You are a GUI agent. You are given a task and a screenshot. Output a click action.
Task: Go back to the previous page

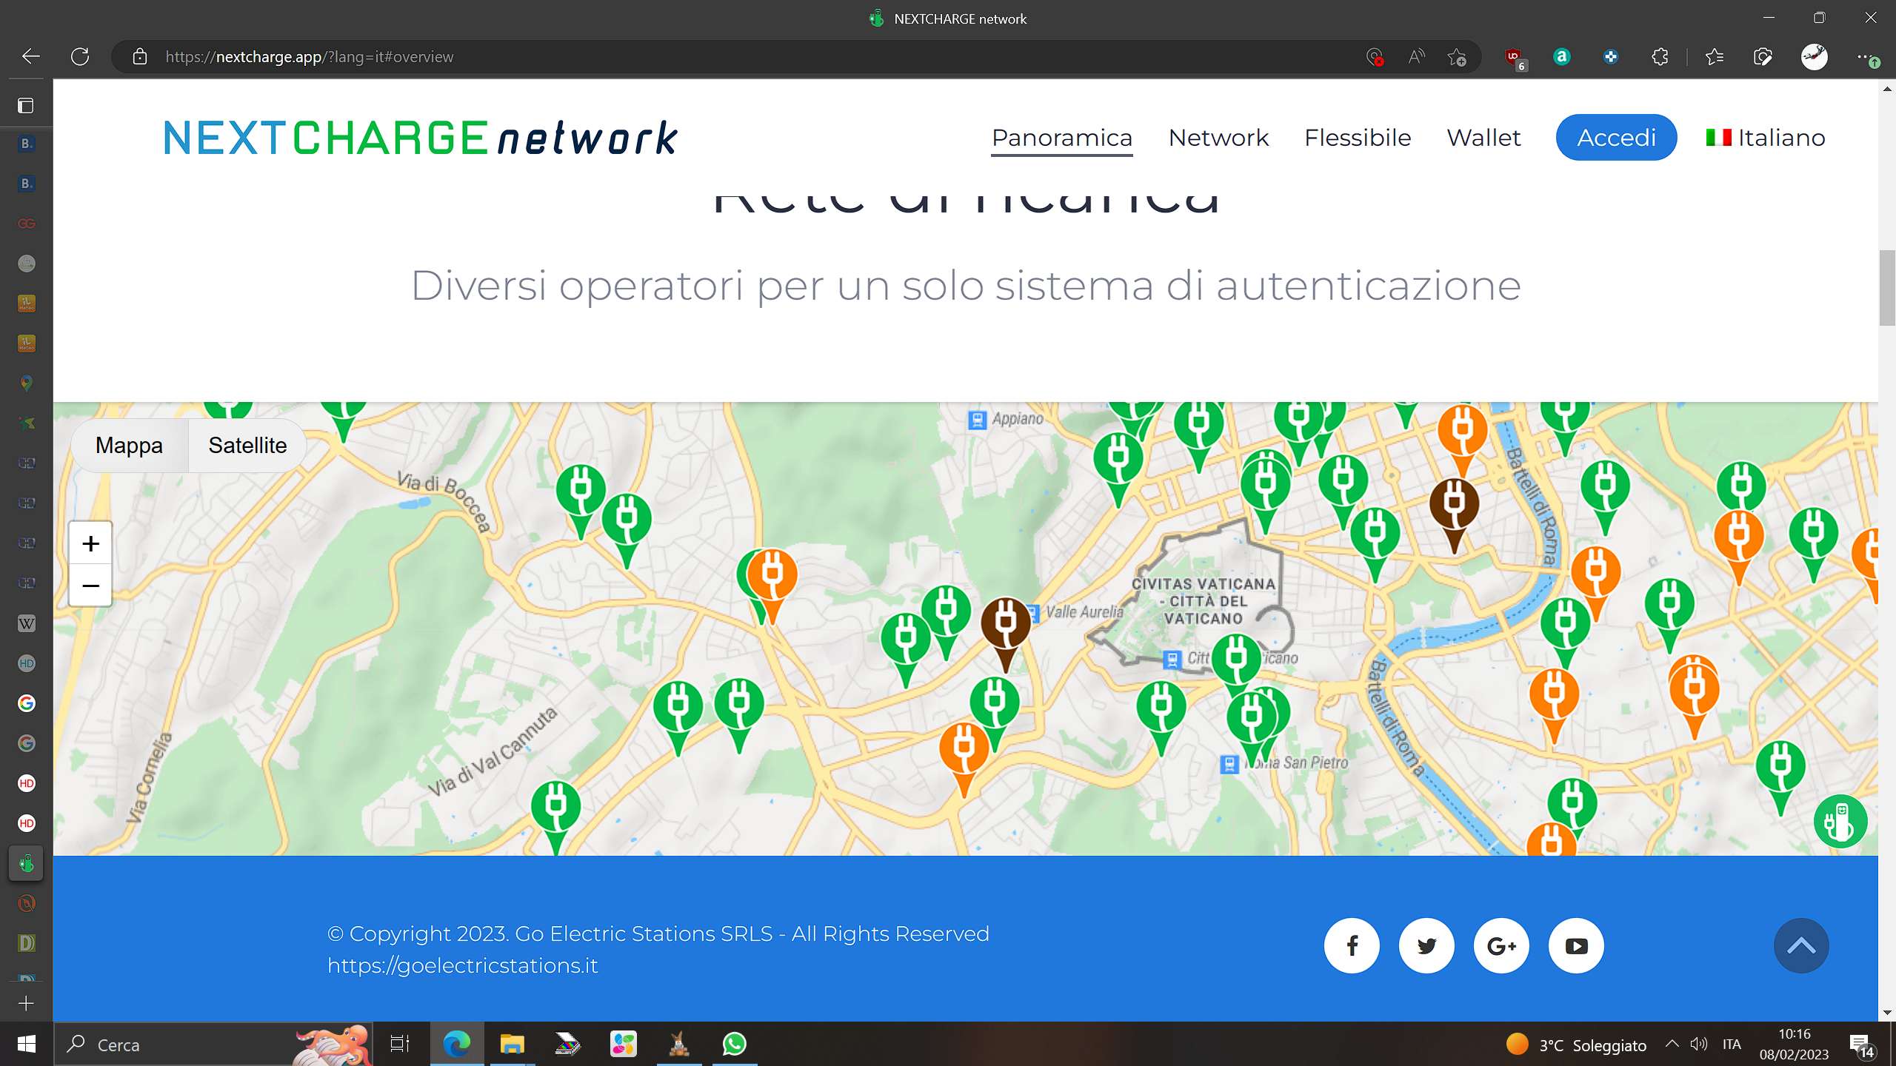31,56
